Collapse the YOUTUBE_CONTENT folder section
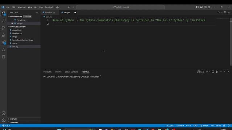The height and width of the screenshot is (130, 232). (18, 27)
